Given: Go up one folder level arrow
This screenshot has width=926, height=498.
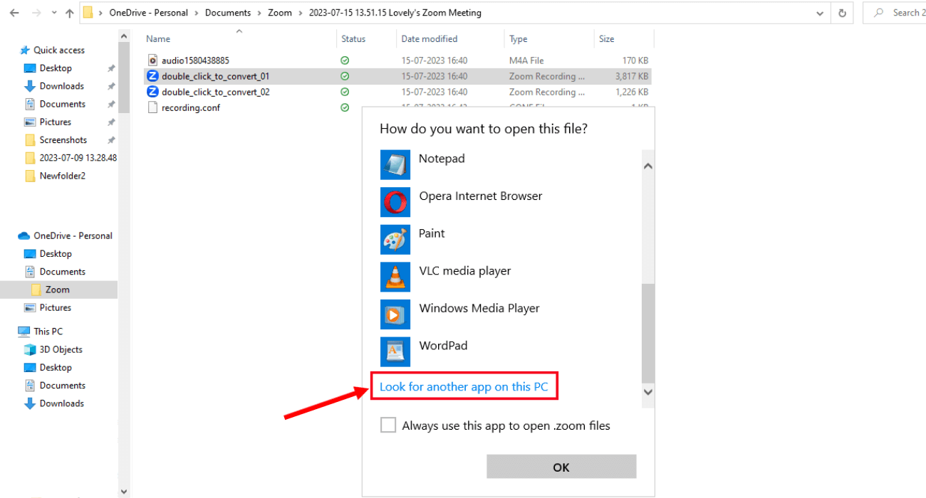Looking at the screenshot, I should (69, 13).
